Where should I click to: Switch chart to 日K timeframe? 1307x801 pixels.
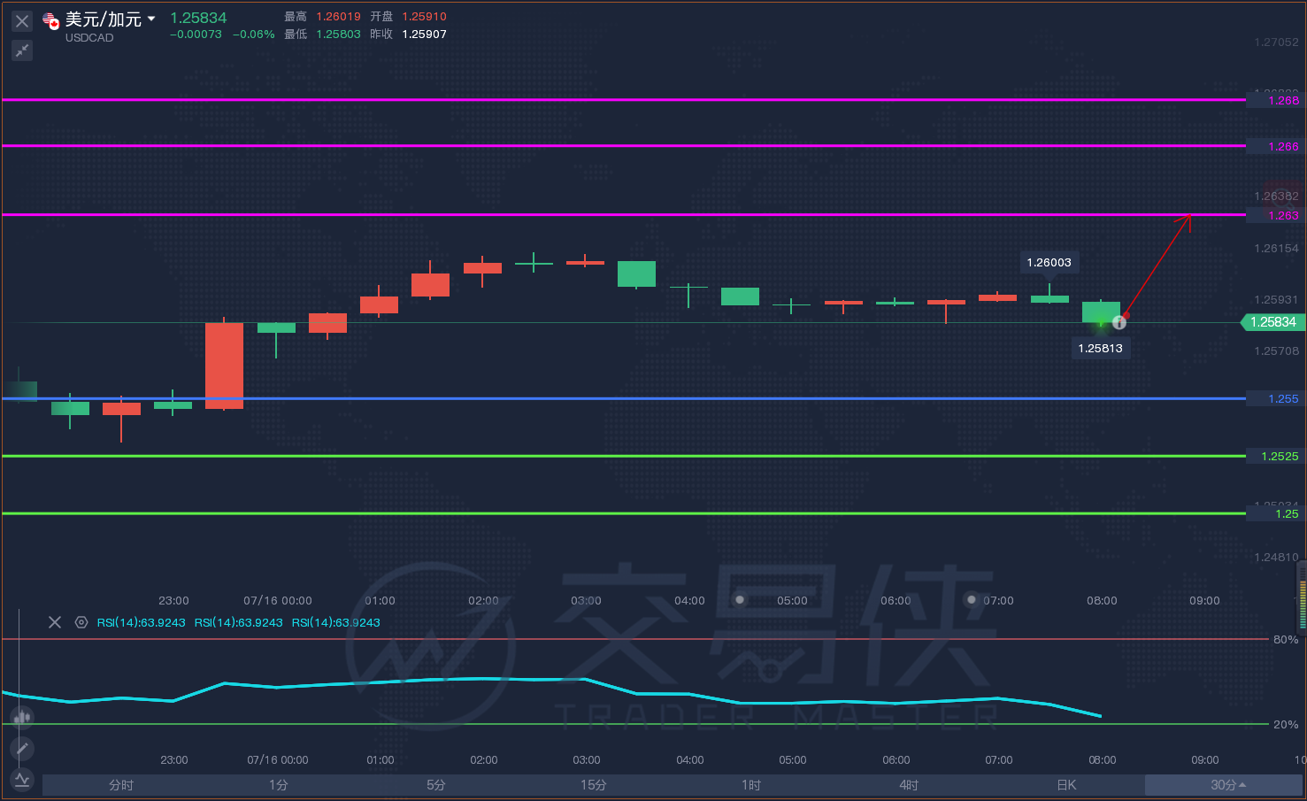[x=1066, y=785]
